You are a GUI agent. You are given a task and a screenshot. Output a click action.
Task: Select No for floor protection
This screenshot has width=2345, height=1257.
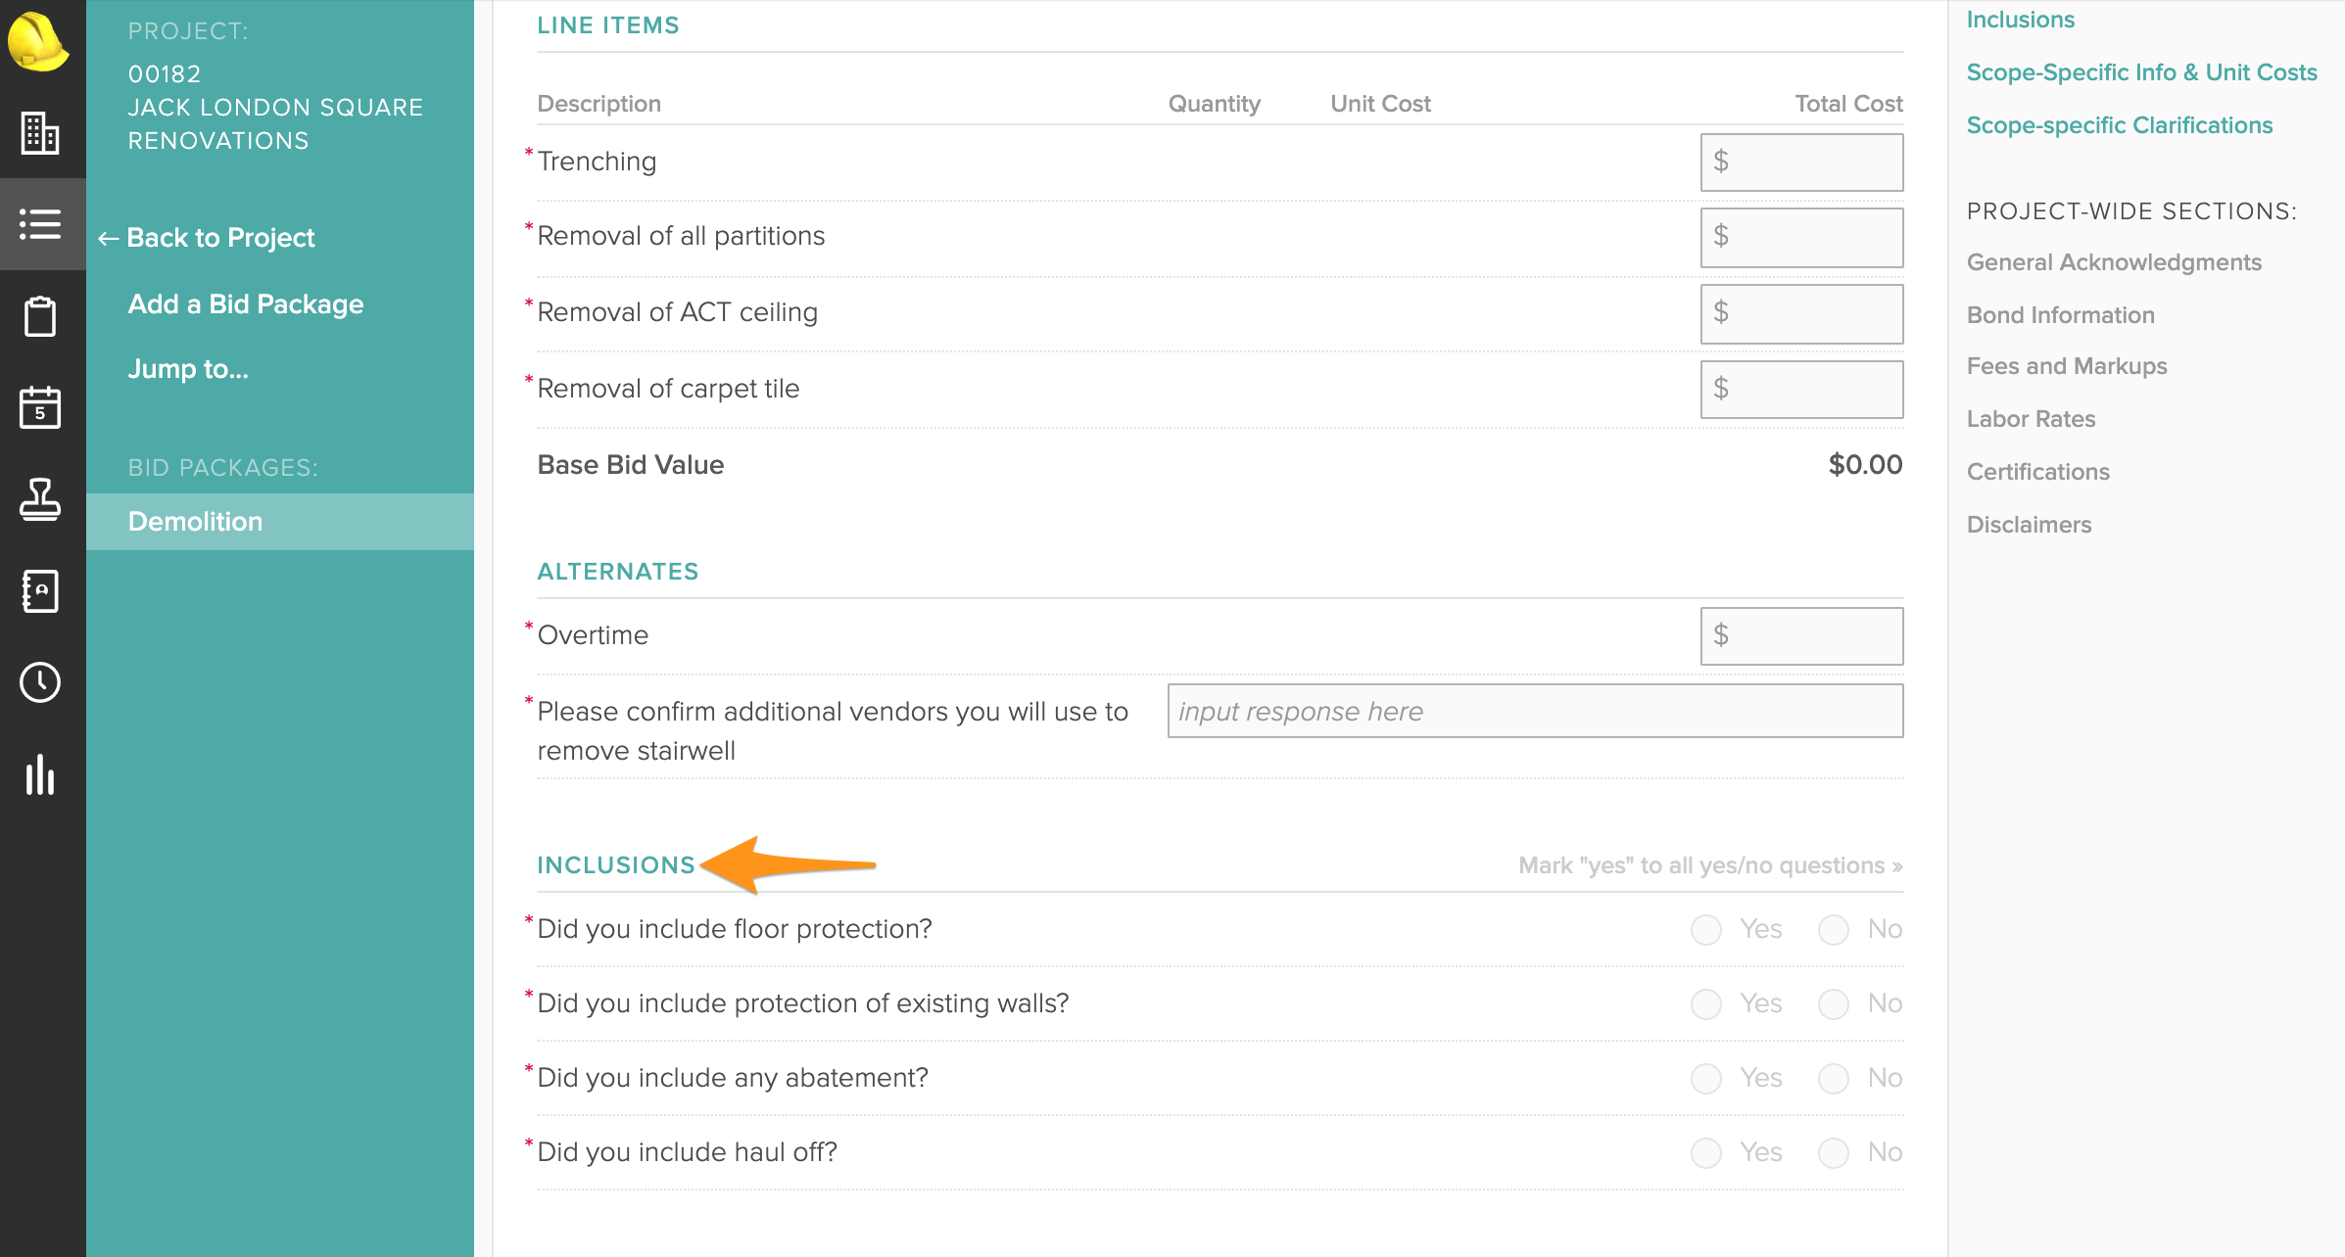coord(1834,929)
